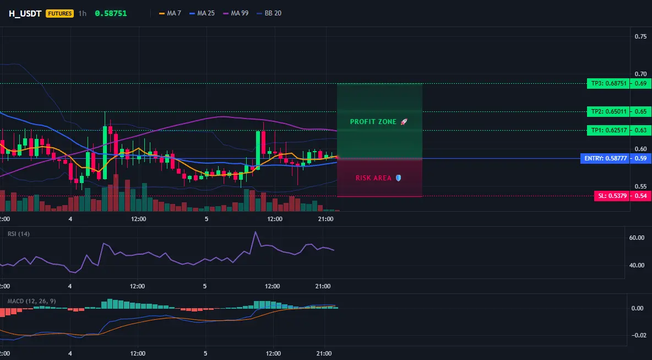The width and height of the screenshot is (652, 360).
Task: Select the ENTRY: 0.58777 price label
Action: tap(605, 159)
